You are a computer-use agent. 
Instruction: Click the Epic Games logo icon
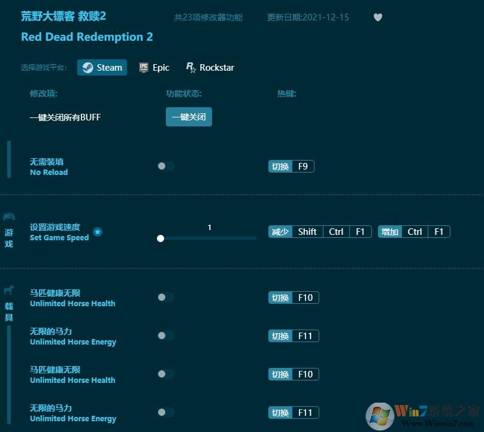coord(144,67)
